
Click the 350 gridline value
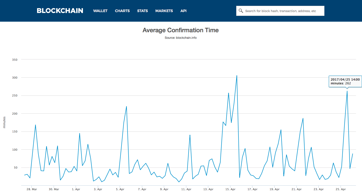point(15,59)
